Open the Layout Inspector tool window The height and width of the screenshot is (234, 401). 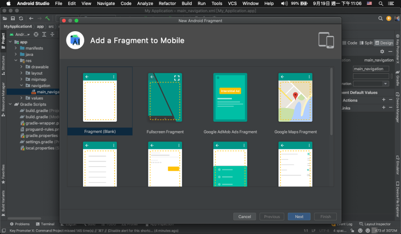click(x=375, y=224)
